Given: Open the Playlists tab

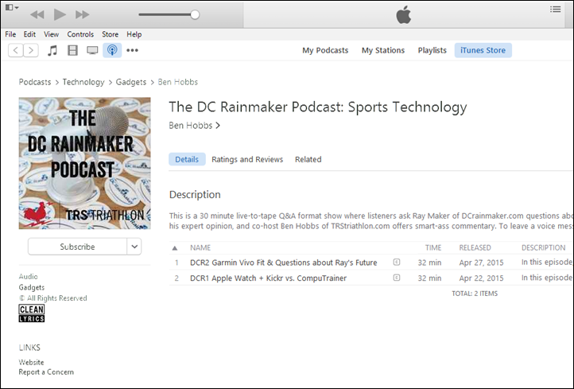Looking at the screenshot, I should pyautogui.click(x=432, y=50).
